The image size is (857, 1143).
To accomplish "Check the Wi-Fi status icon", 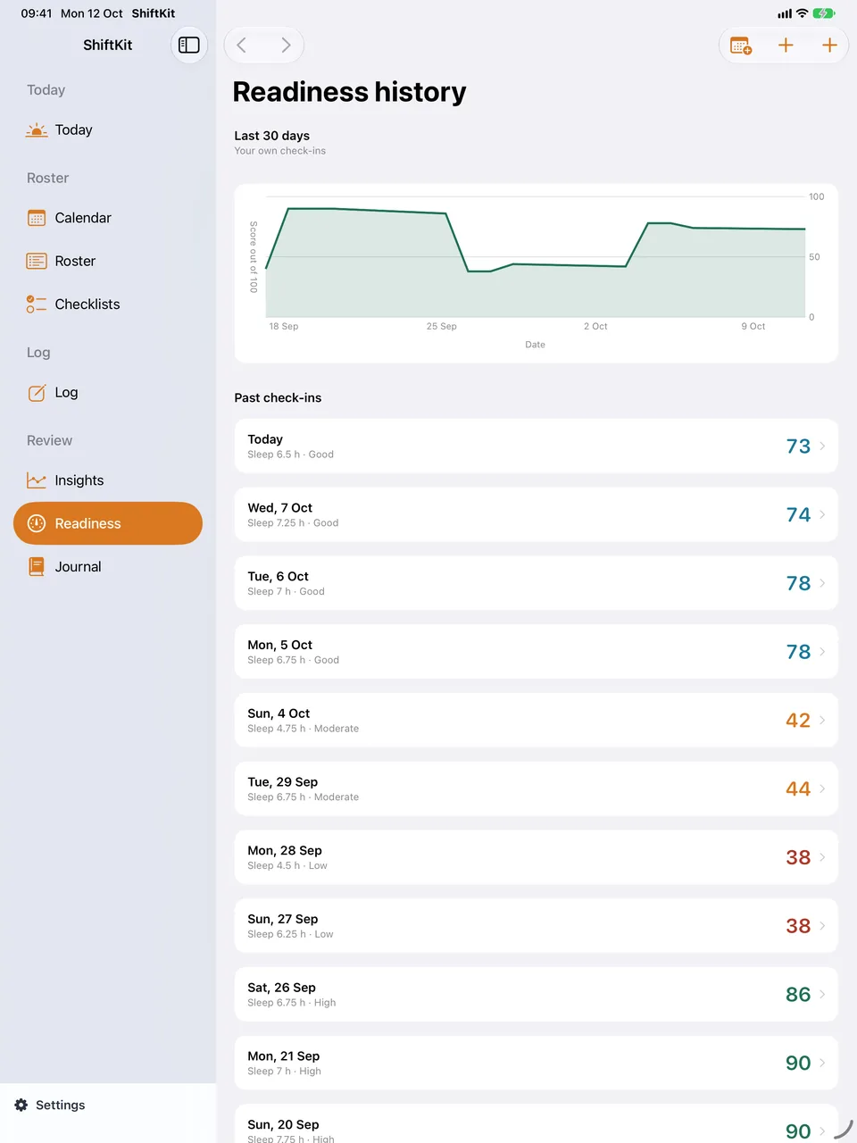I will pos(802,13).
